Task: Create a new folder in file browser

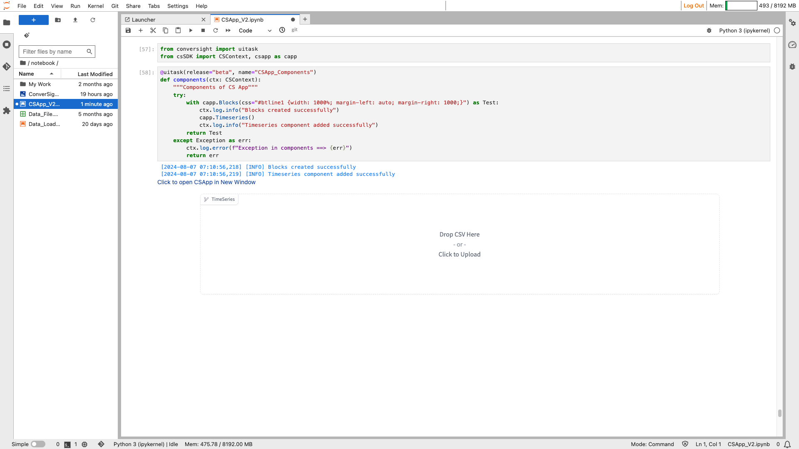Action: click(58, 20)
